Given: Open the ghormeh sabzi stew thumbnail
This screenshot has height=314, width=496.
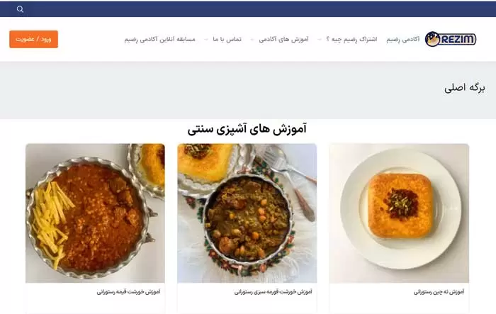Looking at the screenshot, I should [247, 213].
